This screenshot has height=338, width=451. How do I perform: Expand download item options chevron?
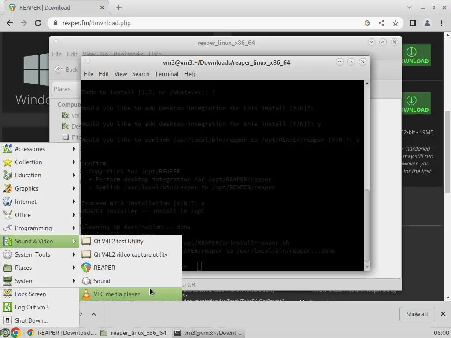(94, 314)
